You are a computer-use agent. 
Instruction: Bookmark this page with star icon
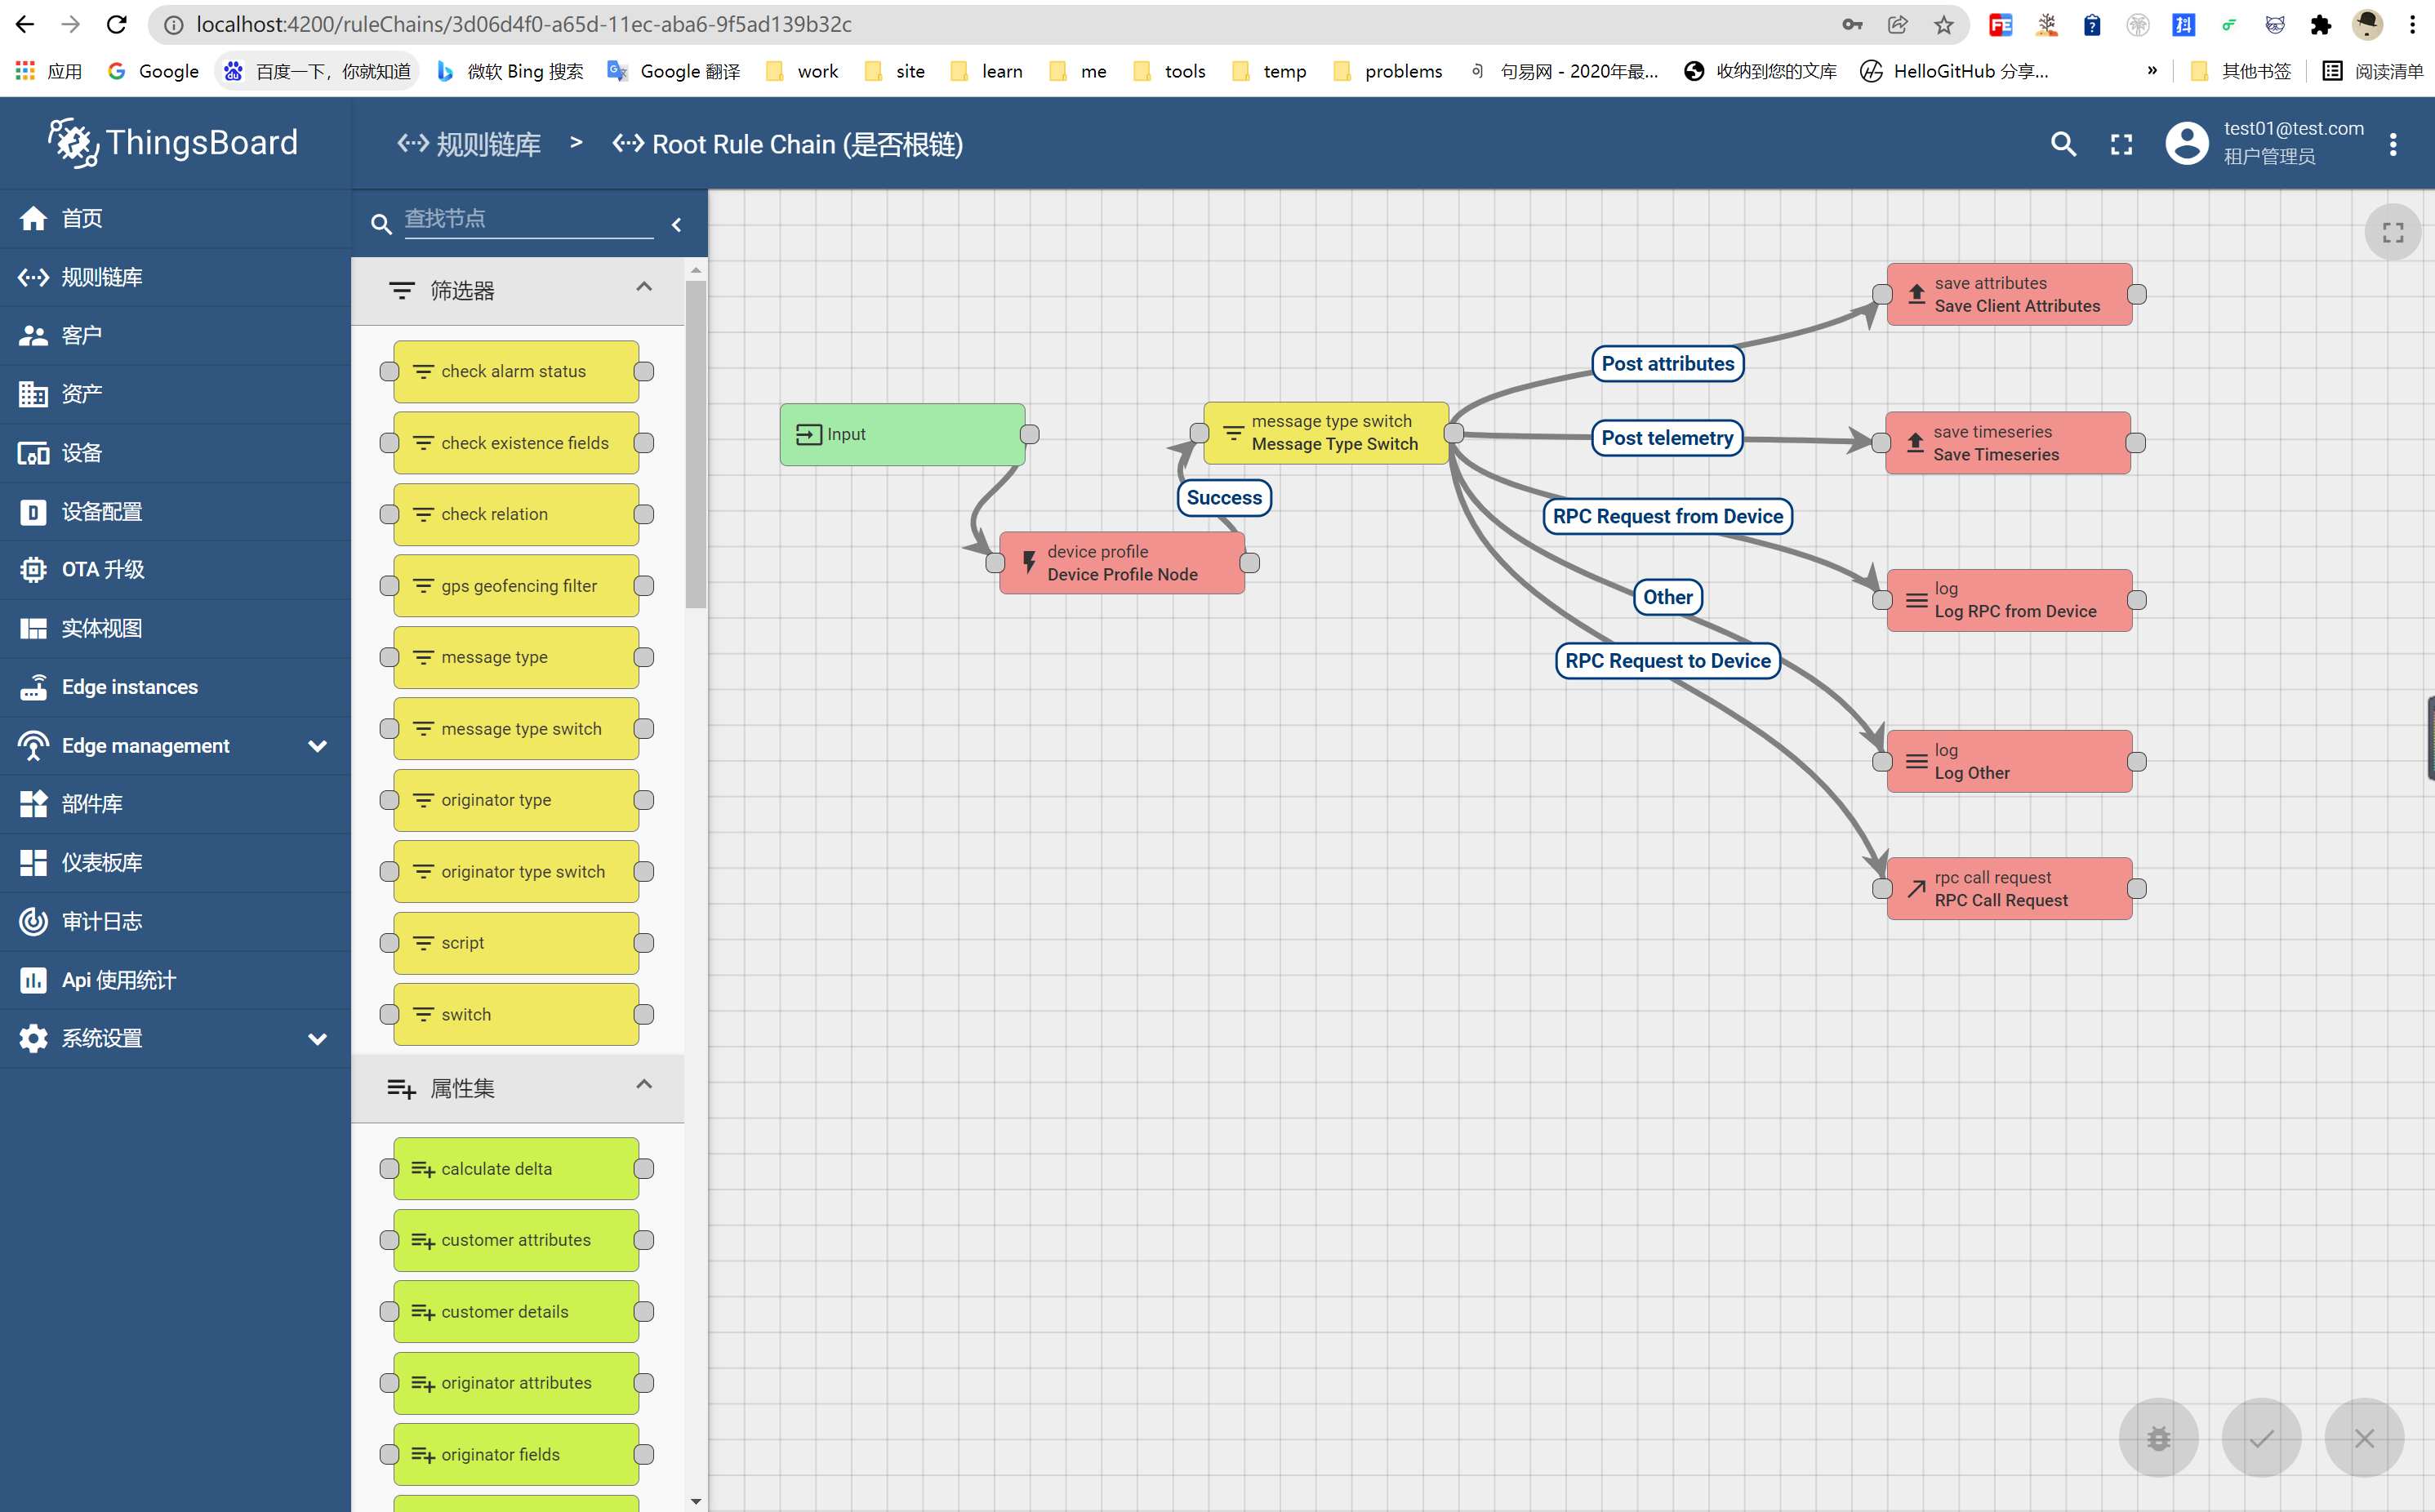tap(1943, 25)
